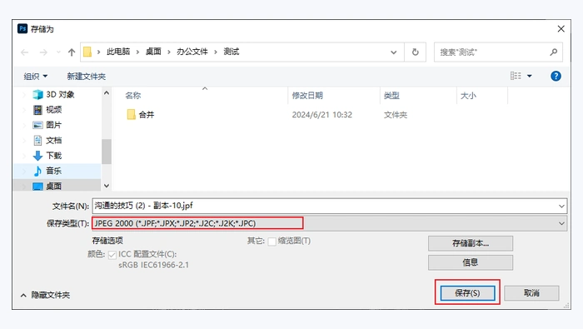583x329 pixels.
Task: Click the Forward navigation arrow
Action: [43, 52]
